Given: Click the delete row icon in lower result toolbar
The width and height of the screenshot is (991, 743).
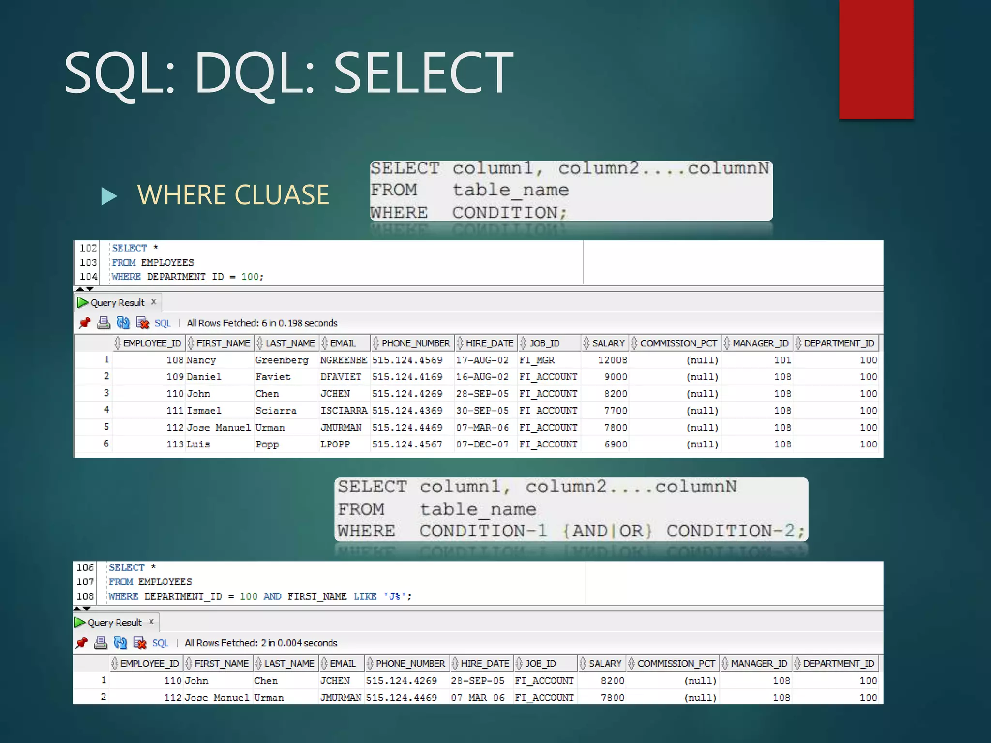Looking at the screenshot, I should pos(140,643).
